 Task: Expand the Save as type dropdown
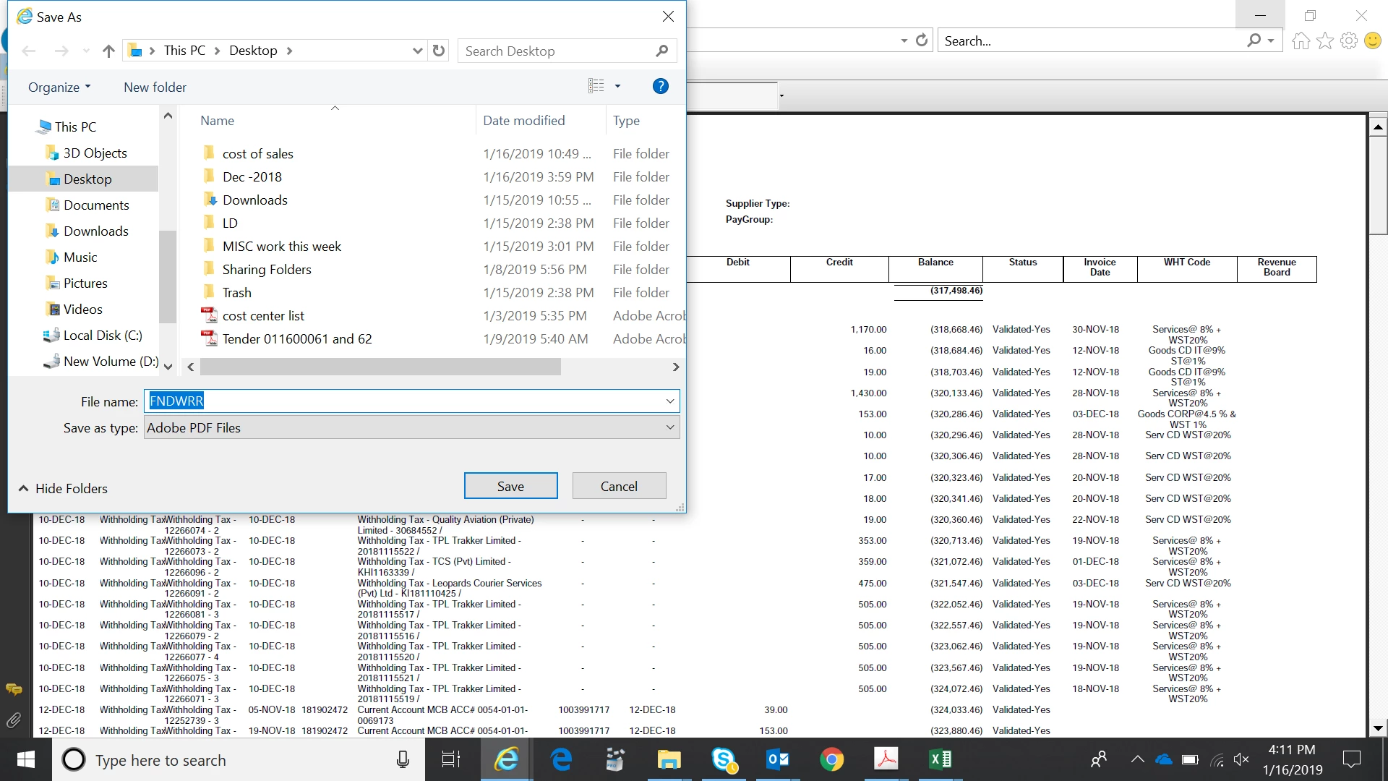(x=670, y=427)
